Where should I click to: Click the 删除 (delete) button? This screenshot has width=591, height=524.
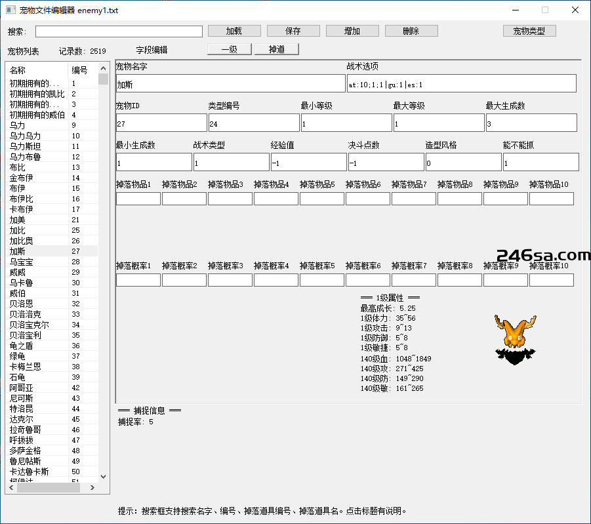(411, 31)
